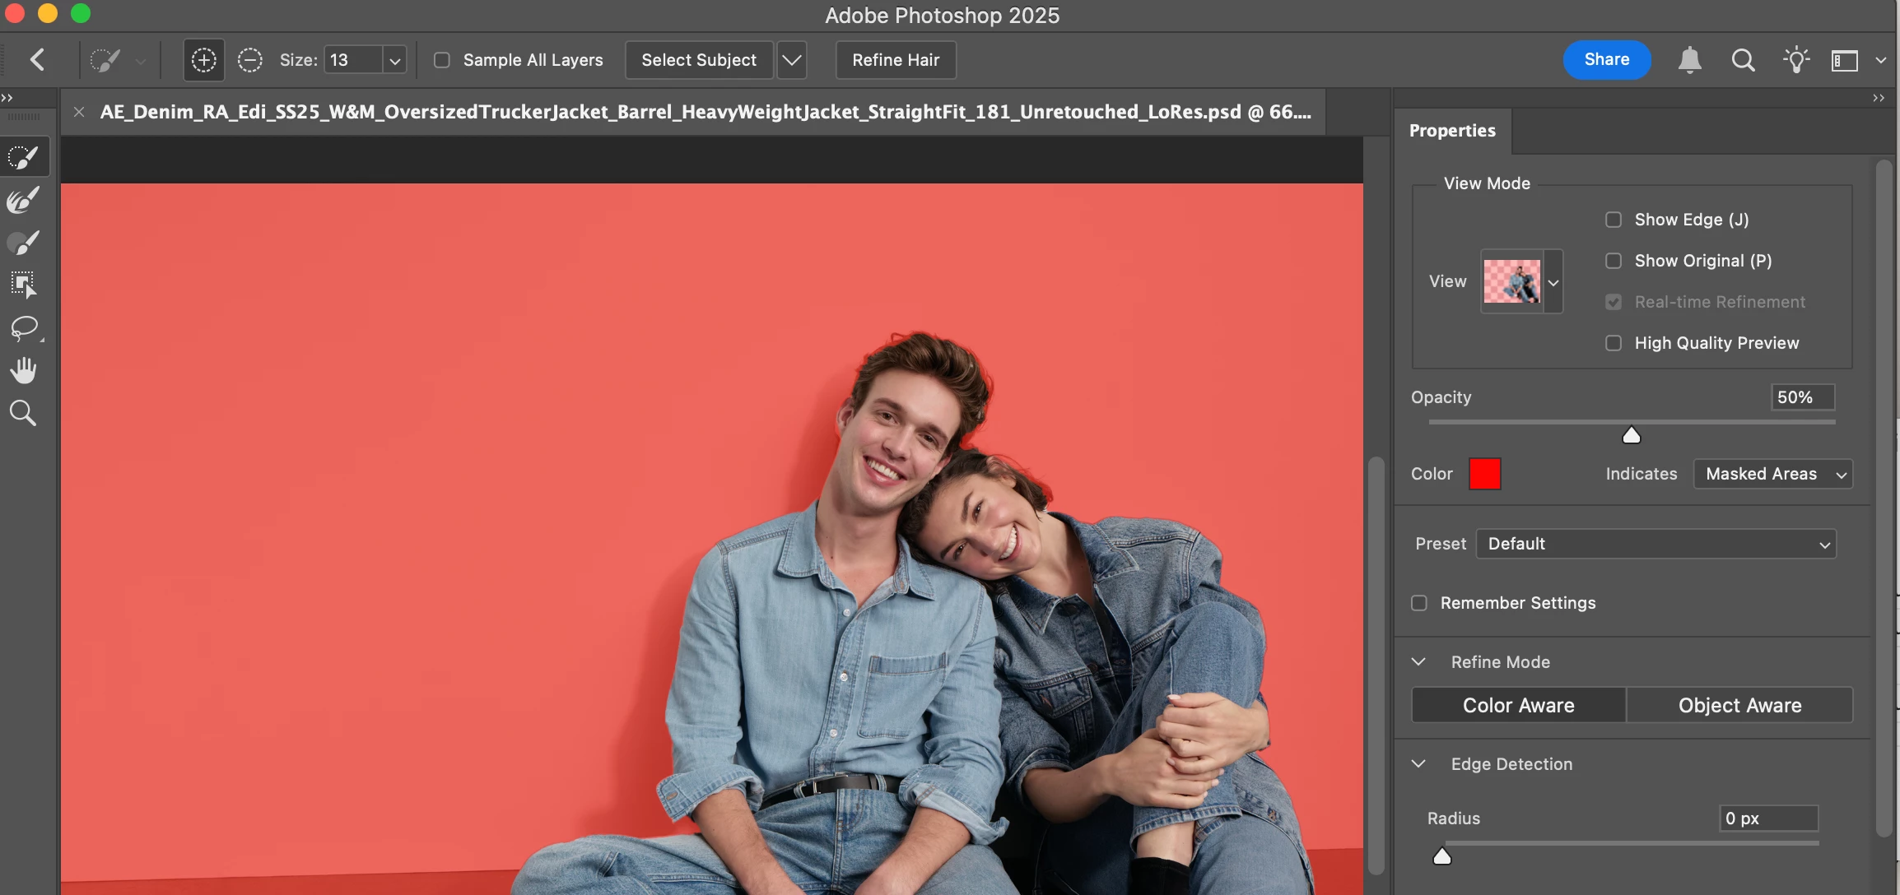
Task: Select the Object Selection tool
Action: click(x=24, y=285)
